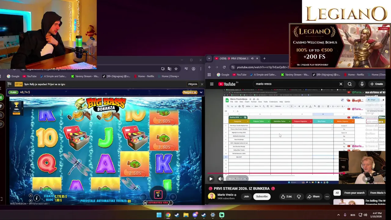The height and width of the screenshot is (220, 391).
Task: Click the PRIJAVA button in Spin Rally bar
Action: pyautogui.click(x=193, y=84)
